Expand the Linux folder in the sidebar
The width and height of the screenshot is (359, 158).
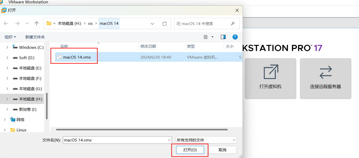coord(5,130)
